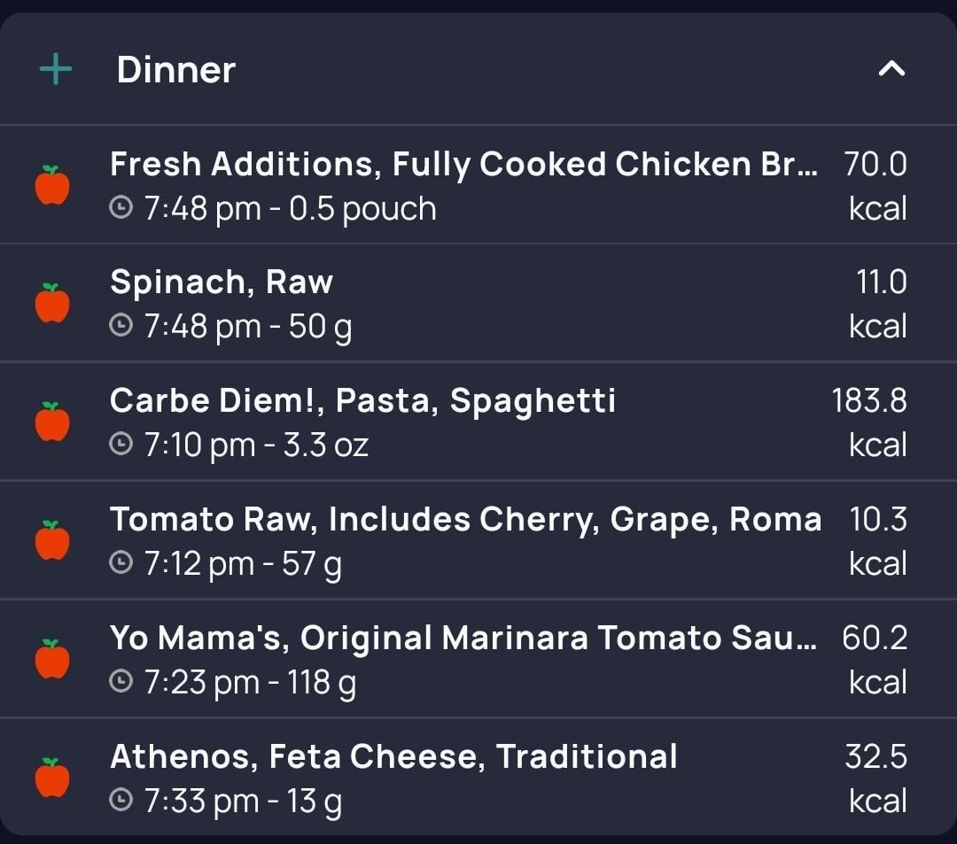Click the Dinner section title
This screenshot has height=844, width=957.
pos(176,70)
